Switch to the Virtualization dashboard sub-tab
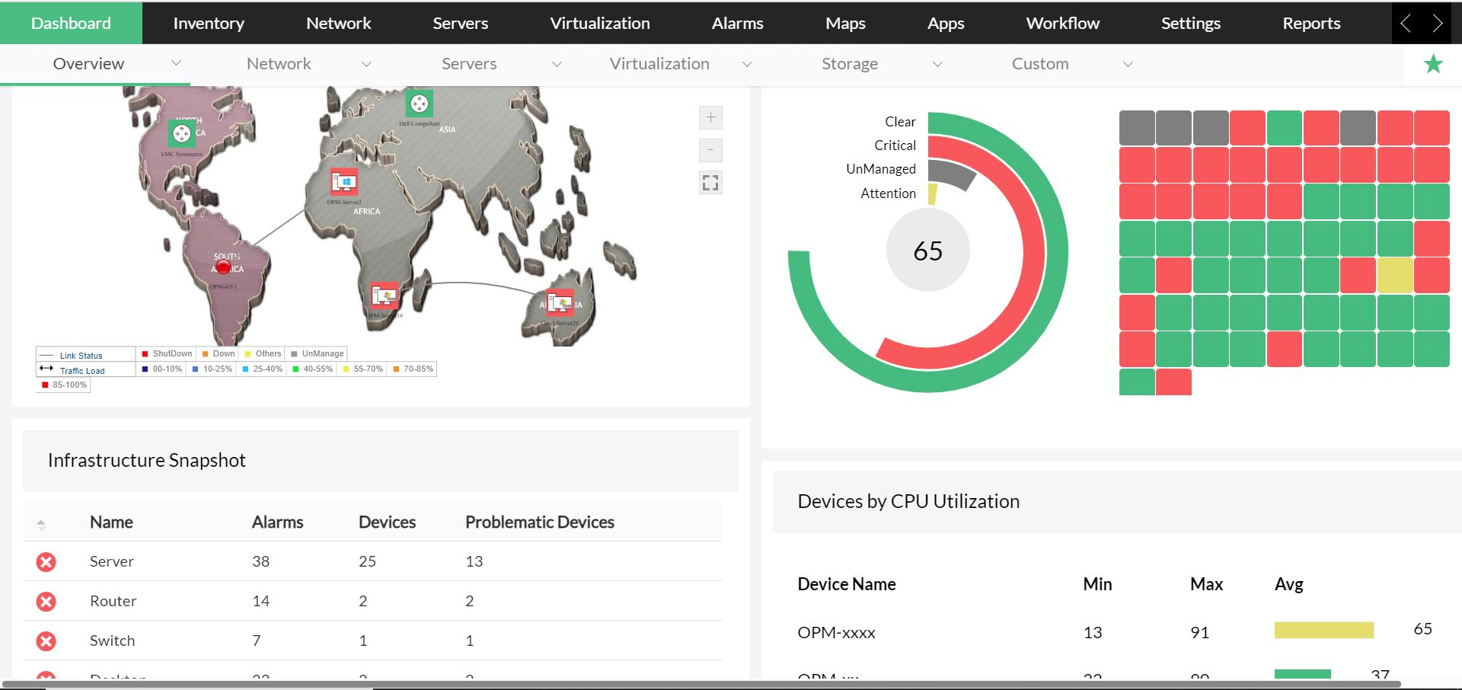Screen dimensions: 1462x690 click(x=659, y=64)
